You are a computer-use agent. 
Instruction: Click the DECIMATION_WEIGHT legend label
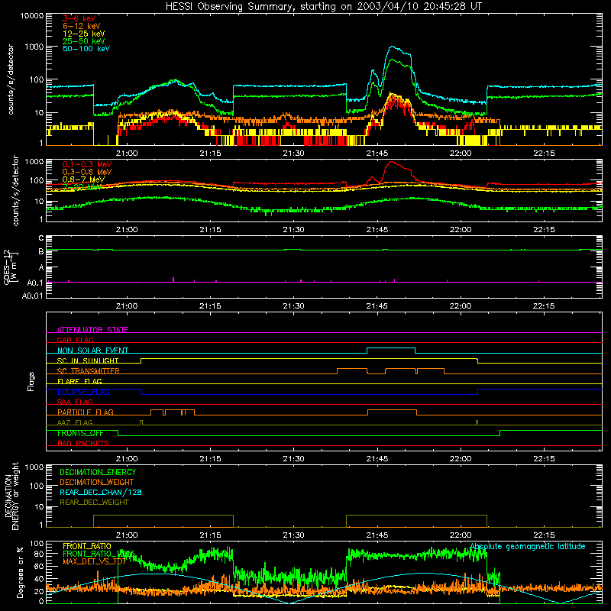pyautogui.click(x=97, y=482)
